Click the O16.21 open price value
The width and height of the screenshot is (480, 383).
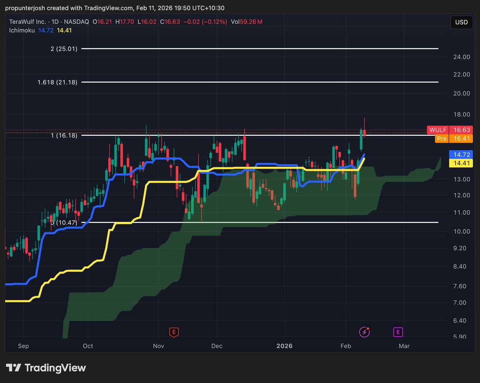(x=102, y=22)
